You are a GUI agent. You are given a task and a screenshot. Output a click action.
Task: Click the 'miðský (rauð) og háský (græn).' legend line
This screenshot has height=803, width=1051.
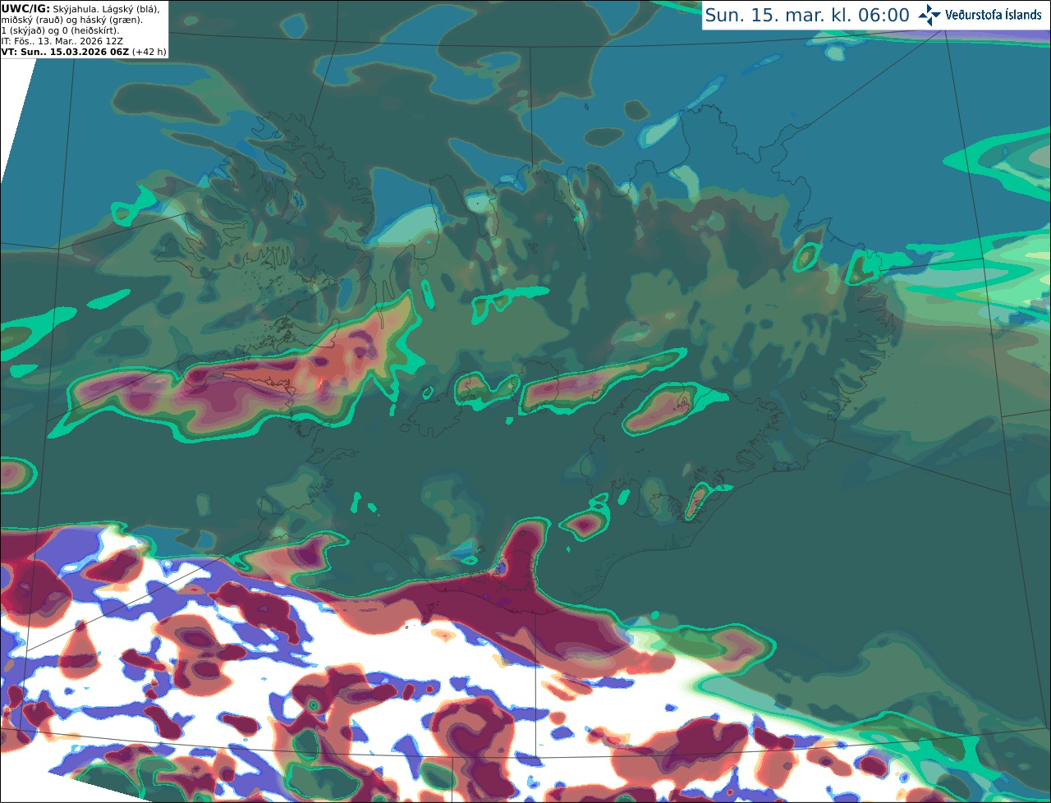(x=72, y=20)
